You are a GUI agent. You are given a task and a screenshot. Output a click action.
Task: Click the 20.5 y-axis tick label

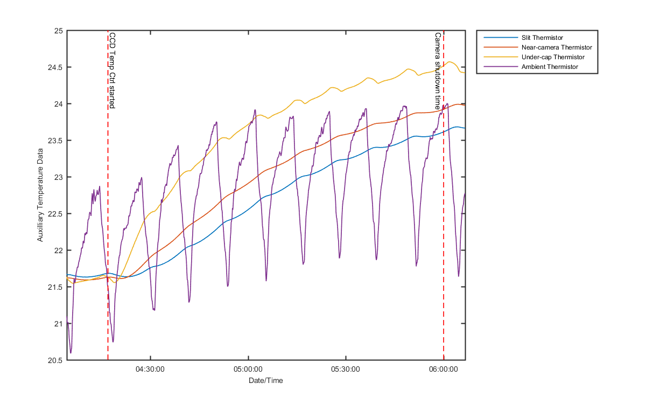coord(56,360)
